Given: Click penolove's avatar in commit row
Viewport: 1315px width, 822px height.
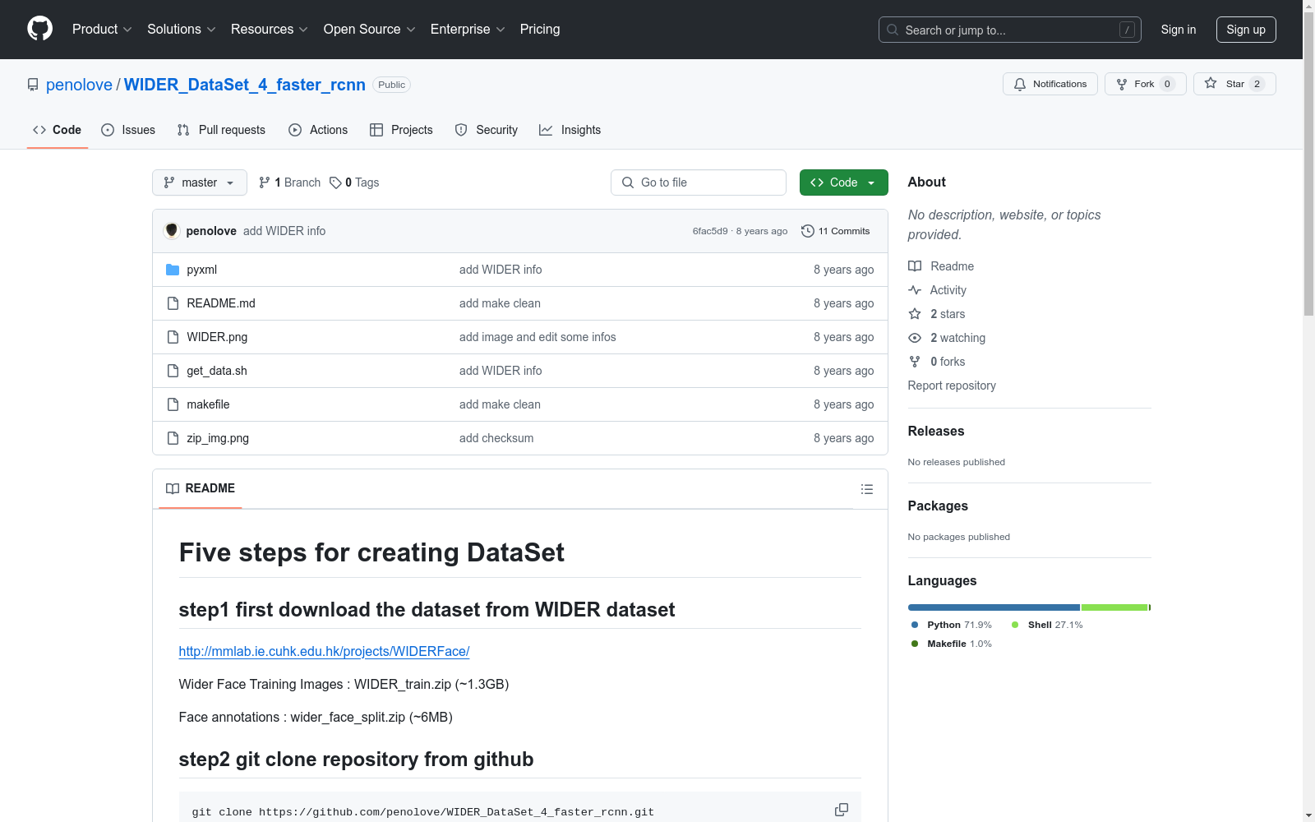Looking at the screenshot, I should point(172,230).
